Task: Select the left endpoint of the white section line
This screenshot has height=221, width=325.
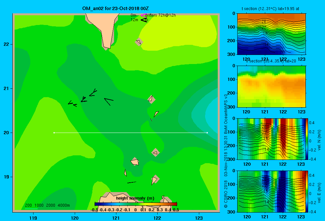Action: [54, 133]
